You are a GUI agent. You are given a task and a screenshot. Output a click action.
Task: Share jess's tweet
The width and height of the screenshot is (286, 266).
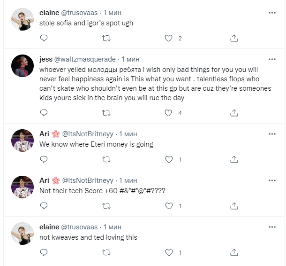[x=233, y=113]
